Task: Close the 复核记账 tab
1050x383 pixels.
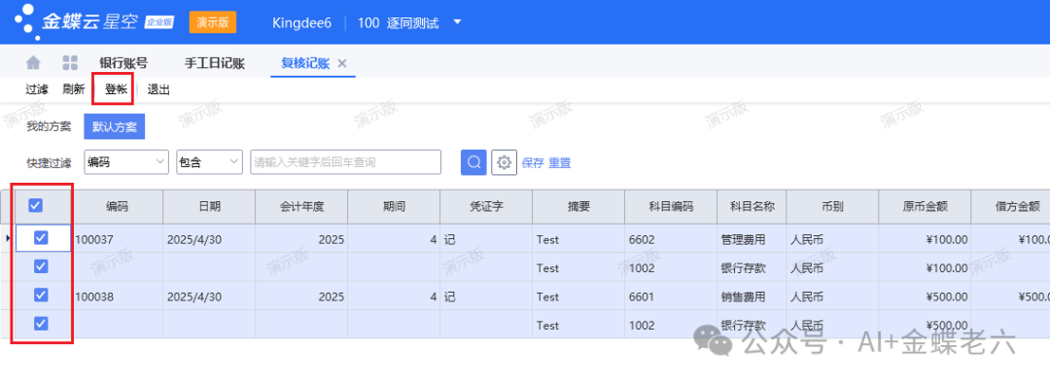Action: point(341,63)
